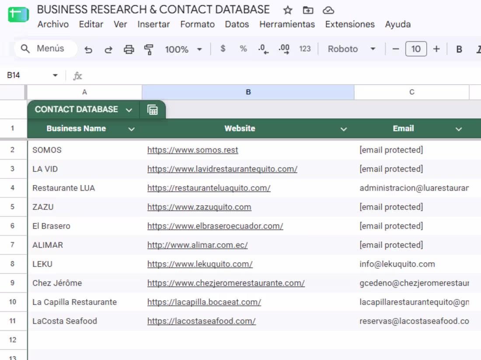Select the info@lekuquito.com email cell
Viewport: 481px width, 360px height.
click(x=411, y=264)
